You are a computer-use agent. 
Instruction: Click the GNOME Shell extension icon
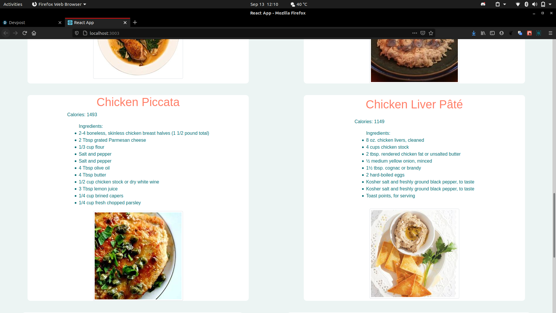point(511,33)
